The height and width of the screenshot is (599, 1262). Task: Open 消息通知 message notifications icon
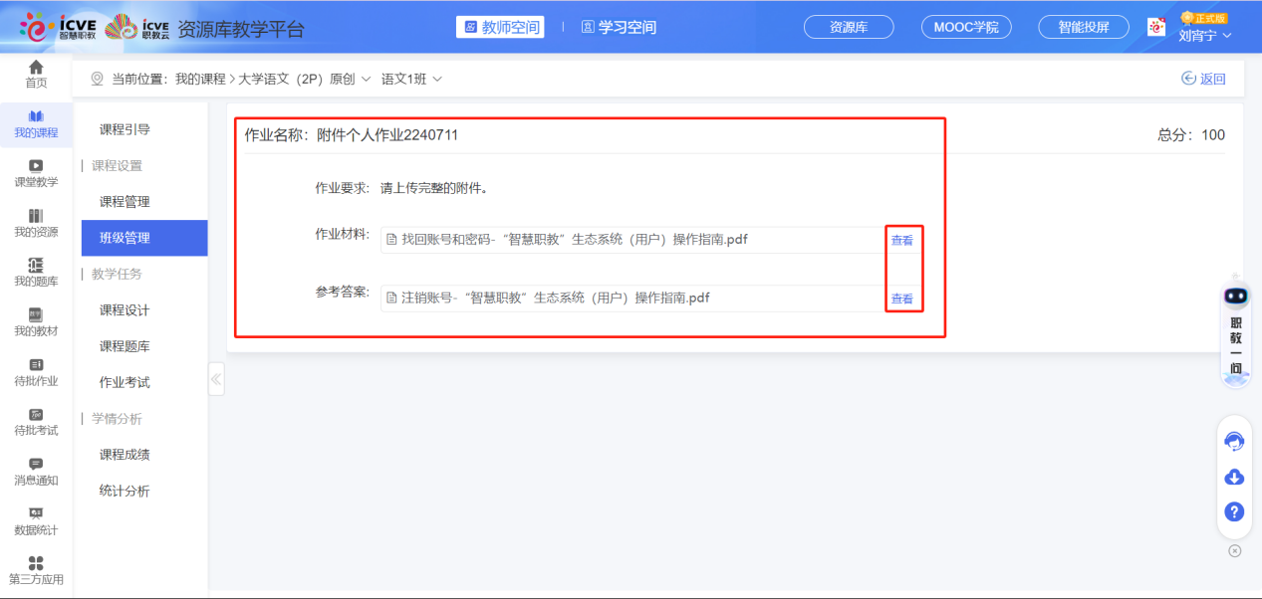[x=35, y=473]
